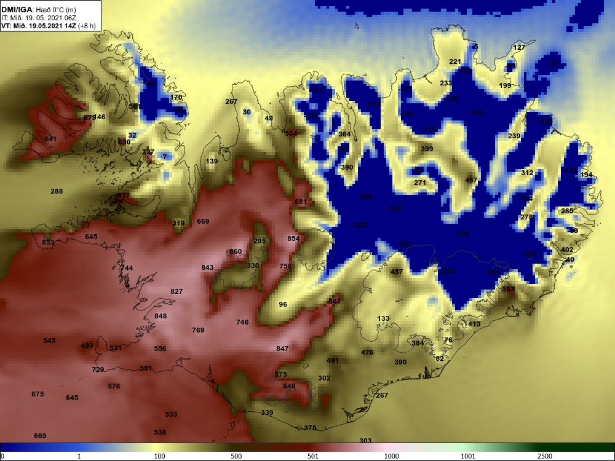Click the 843 map value
Viewport: 615px width, 461px height.
pos(207,268)
